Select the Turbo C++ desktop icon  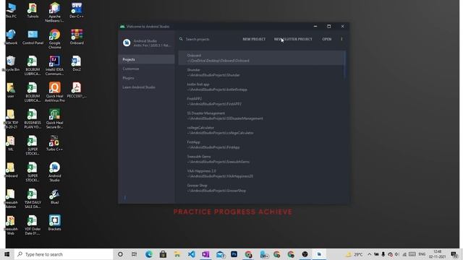pyautogui.click(x=54, y=143)
